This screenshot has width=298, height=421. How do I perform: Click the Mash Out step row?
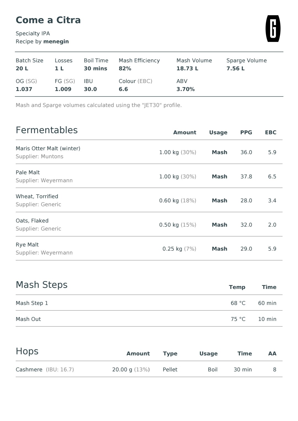pyautogui.click(x=149, y=319)
